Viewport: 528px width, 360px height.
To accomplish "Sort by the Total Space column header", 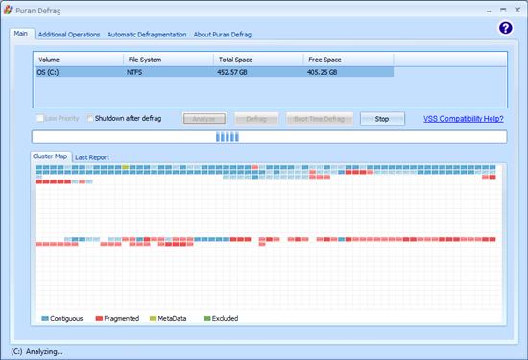I will coord(258,60).
